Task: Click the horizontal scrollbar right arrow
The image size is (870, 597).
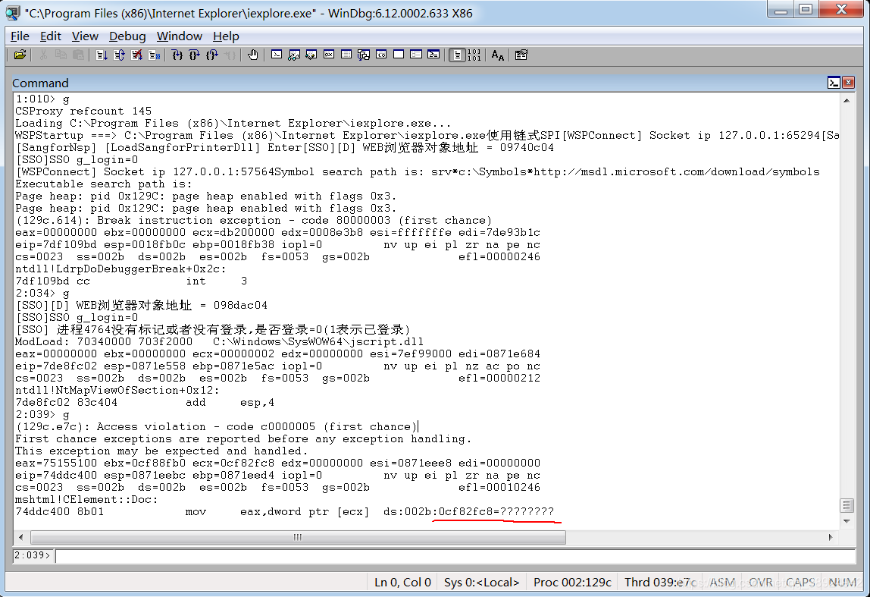Action: coord(831,537)
